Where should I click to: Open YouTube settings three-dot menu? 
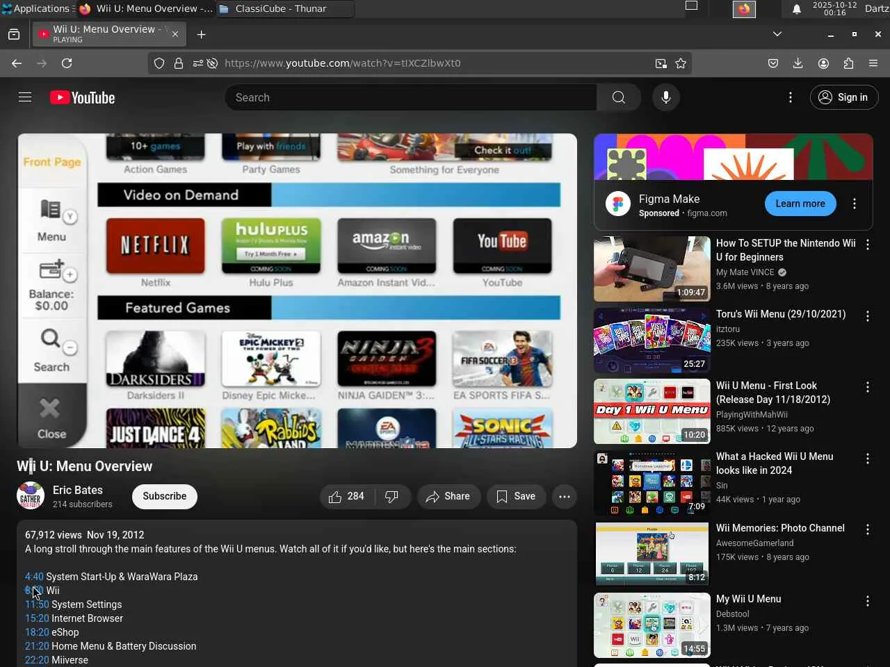click(791, 98)
